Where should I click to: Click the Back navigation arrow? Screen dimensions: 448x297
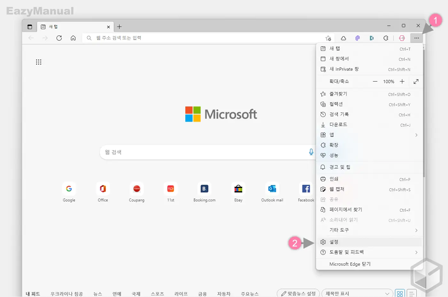(x=31, y=38)
